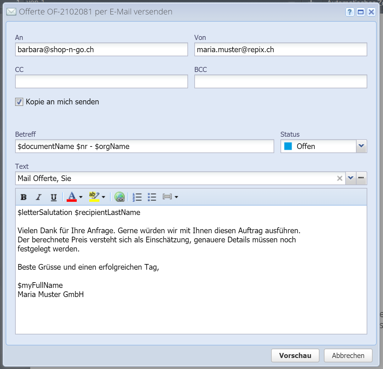Open template options via the ellipsis button

(x=361, y=178)
